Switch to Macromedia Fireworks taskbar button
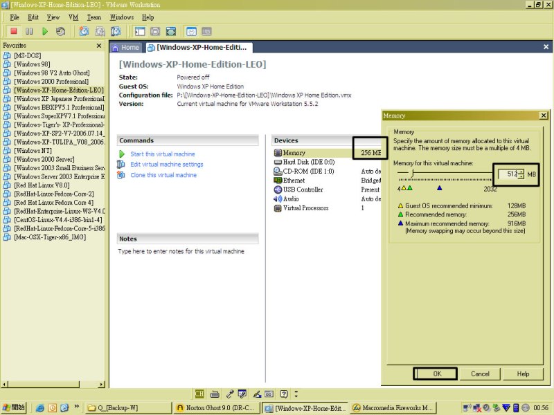 [393, 408]
